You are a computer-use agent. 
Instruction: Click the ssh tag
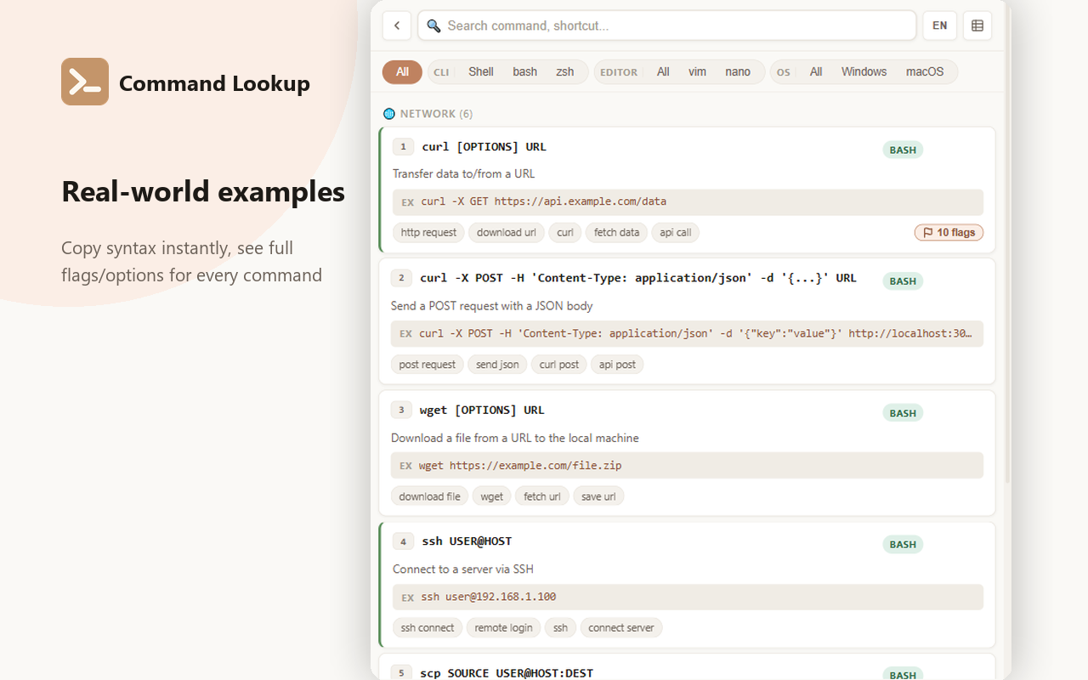(x=560, y=628)
